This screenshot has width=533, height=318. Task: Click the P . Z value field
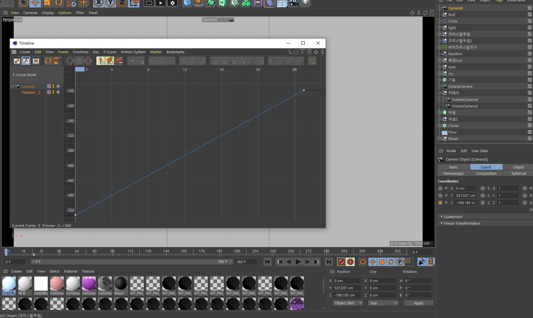(467, 203)
